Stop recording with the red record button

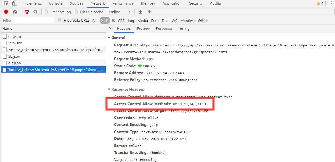(x=6, y=12)
